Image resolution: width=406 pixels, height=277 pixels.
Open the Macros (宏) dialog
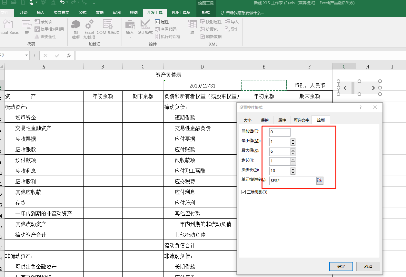[26, 27]
